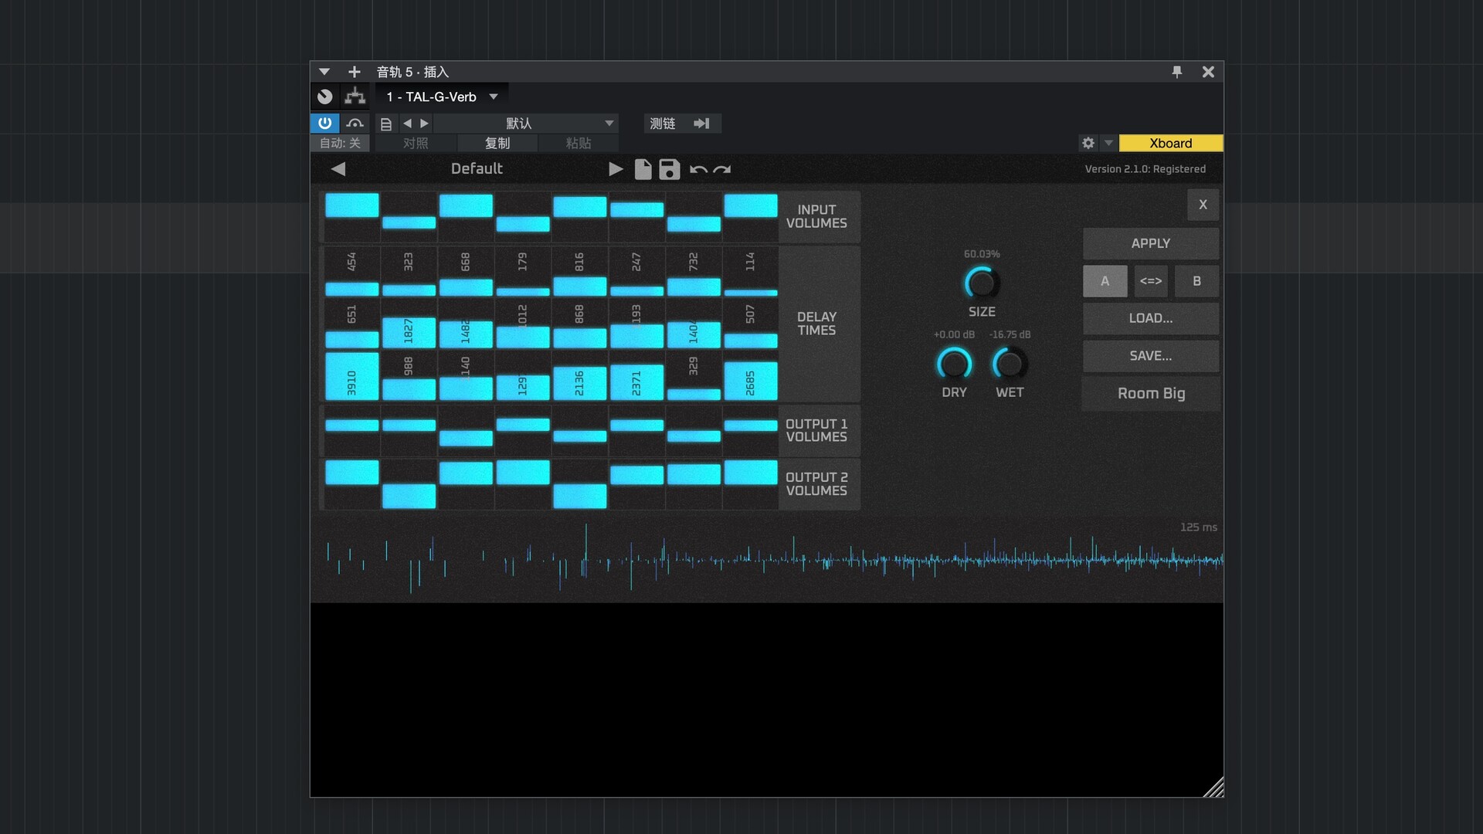Screen dimensions: 1483x834
Task: Open the 1 - TAL-G-Verb plugin dropdown
Action: [442, 97]
